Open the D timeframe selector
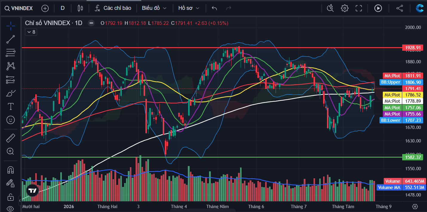Image resolution: width=427 pixels, height=212 pixels. (62, 8)
